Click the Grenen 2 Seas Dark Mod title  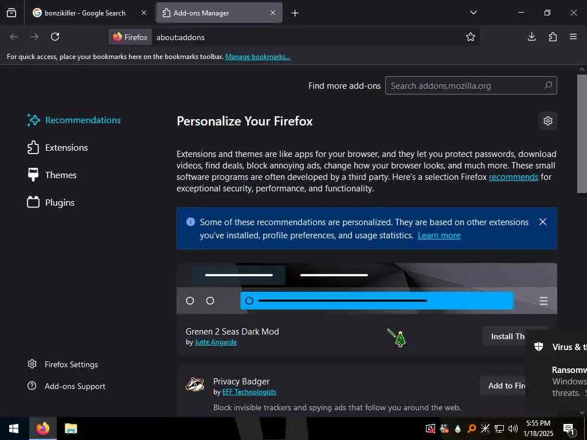click(232, 332)
